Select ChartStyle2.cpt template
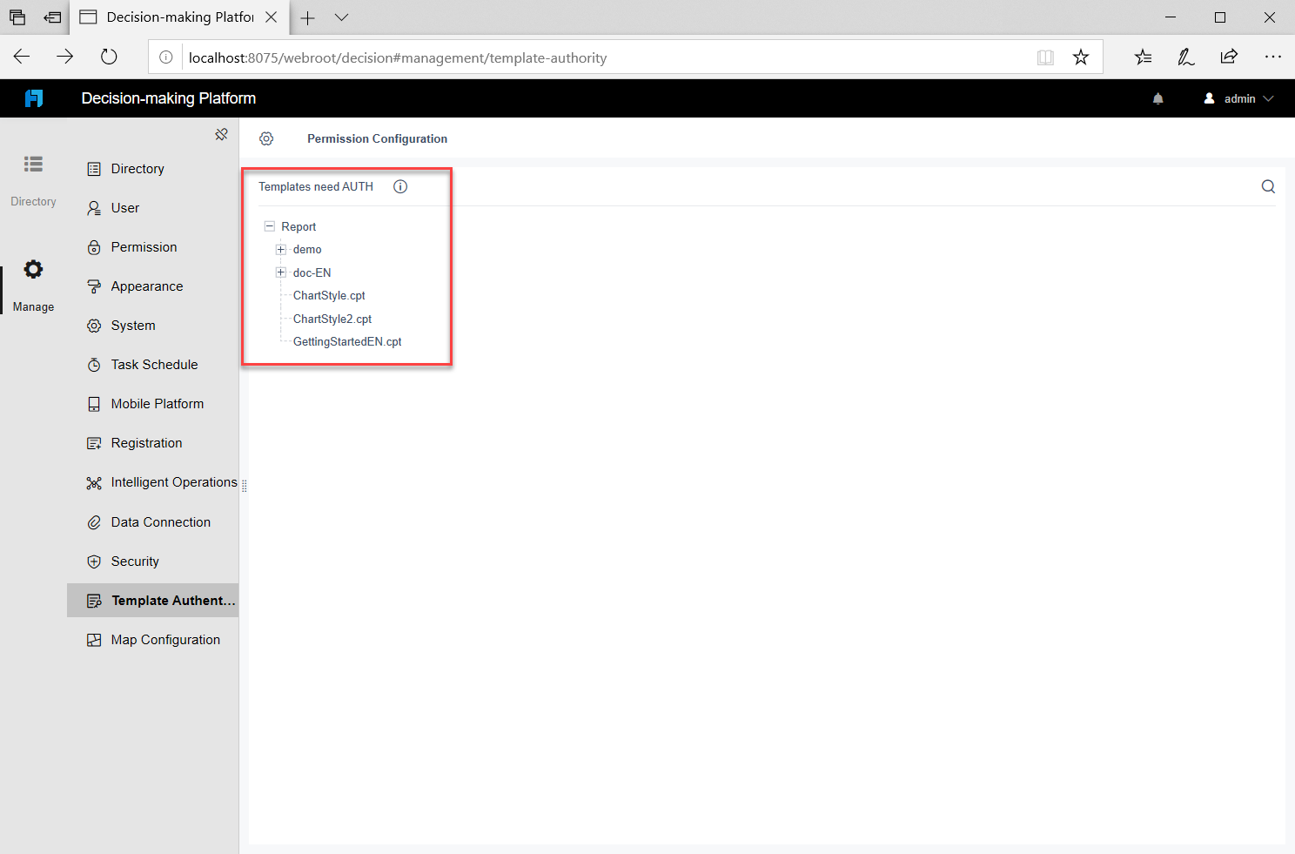Image resolution: width=1295 pixels, height=854 pixels. (332, 319)
